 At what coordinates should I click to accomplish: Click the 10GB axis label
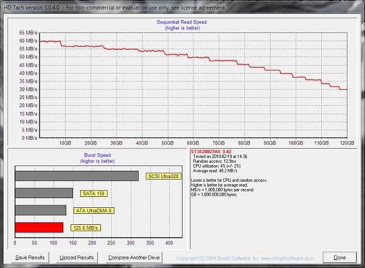click(x=65, y=143)
